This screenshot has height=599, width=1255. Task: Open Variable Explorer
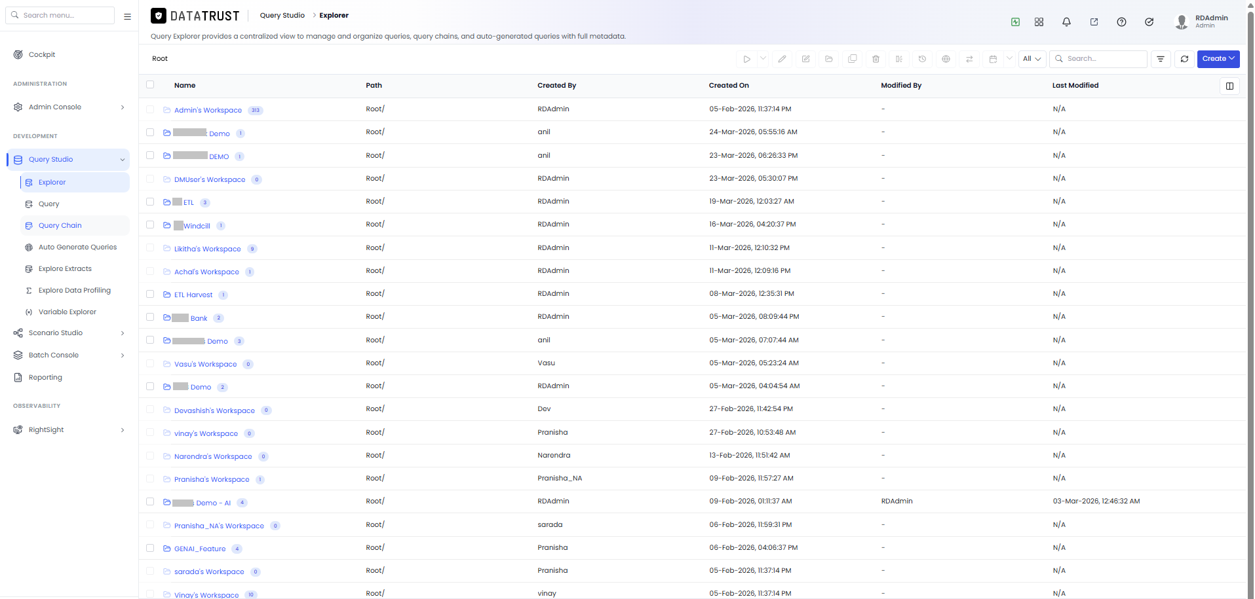pyautogui.click(x=67, y=312)
